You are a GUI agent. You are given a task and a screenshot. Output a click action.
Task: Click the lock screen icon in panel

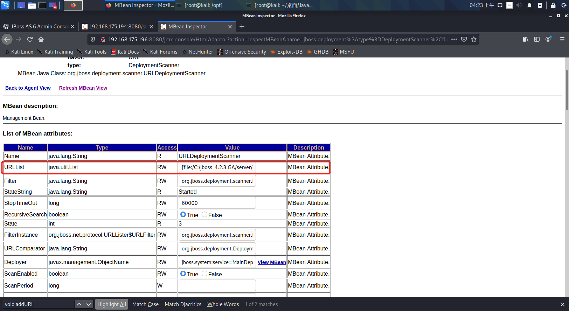click(x=553, y=5)
